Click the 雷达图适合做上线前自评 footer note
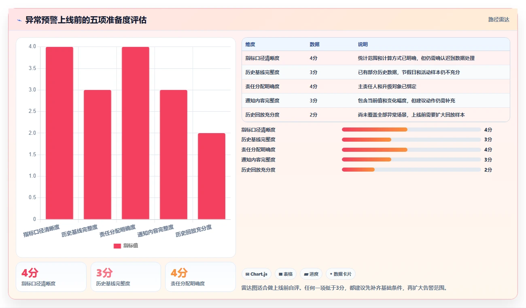This screenshot has height=308, width=526. pyautogui.click(x=344, y=288)
